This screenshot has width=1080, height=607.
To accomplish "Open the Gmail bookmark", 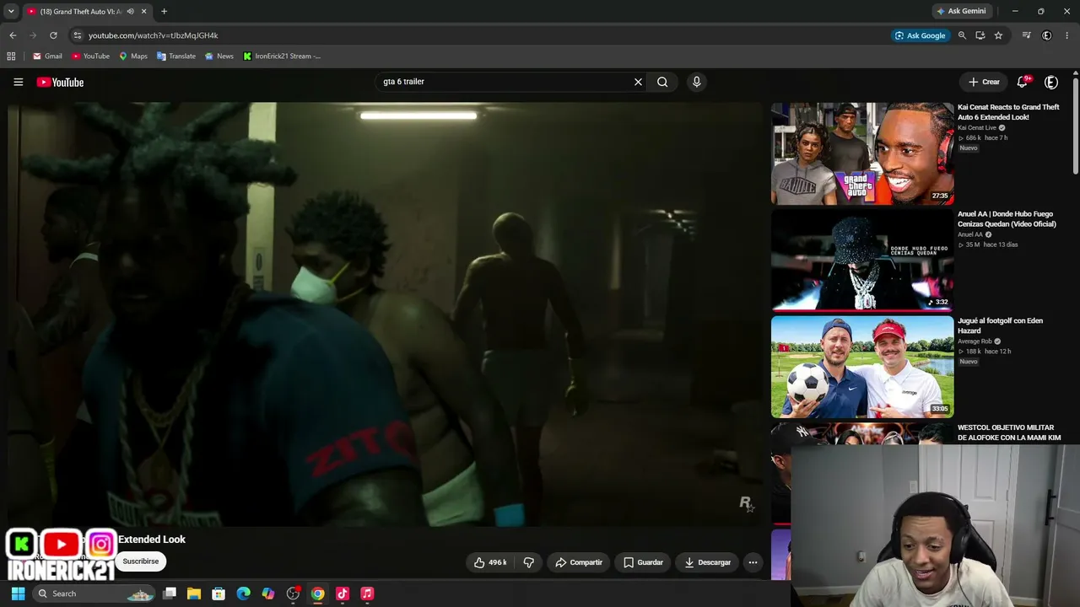I will pos(47,56).
